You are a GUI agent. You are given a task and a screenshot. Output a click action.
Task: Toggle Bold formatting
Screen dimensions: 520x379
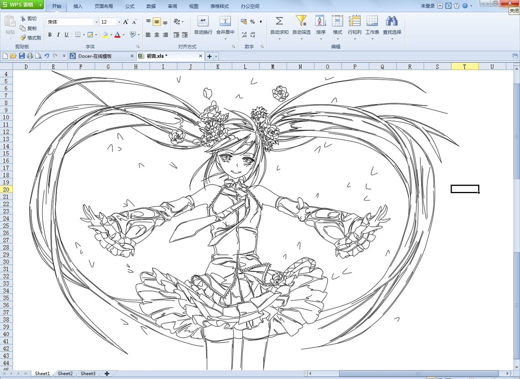(50, 35)
